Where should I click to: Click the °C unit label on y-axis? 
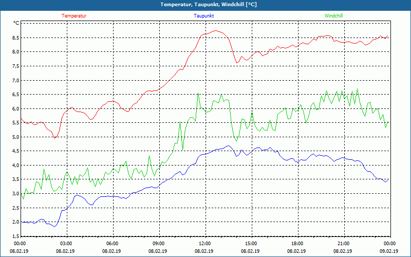click(16, 23)
